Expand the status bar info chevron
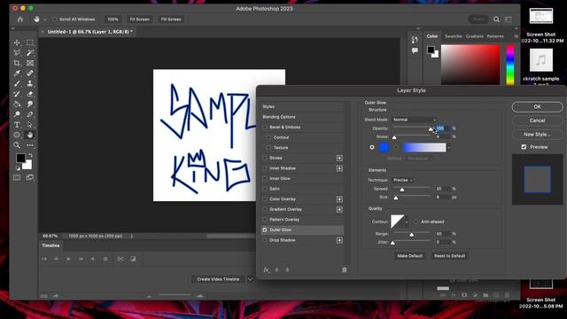The width and height of the screenshot is (567, 319). point(132,236)
